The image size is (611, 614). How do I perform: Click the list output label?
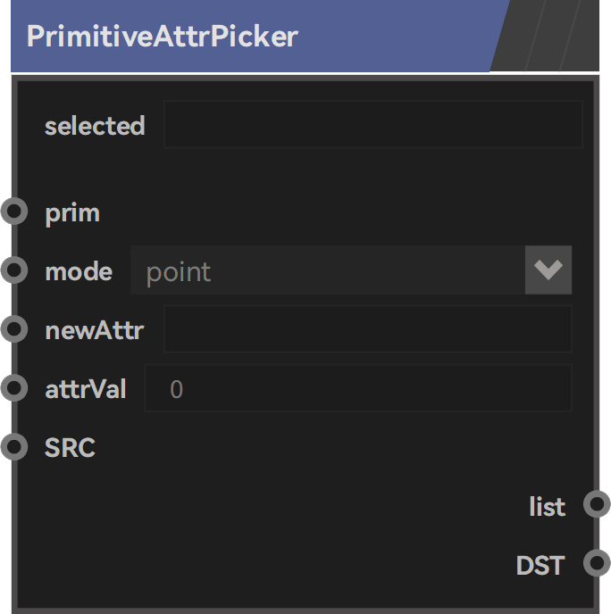pyautogui.click(x=548, y=506)
